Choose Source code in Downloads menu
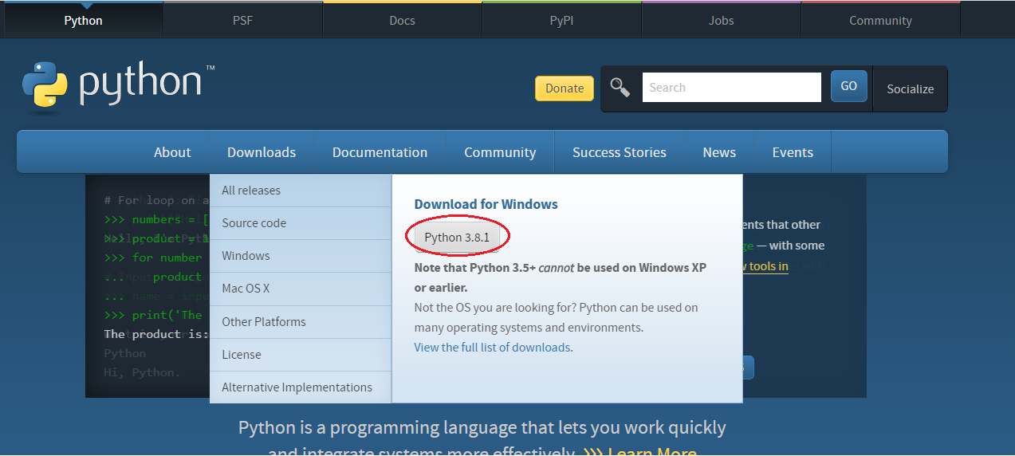 (254, 223)
